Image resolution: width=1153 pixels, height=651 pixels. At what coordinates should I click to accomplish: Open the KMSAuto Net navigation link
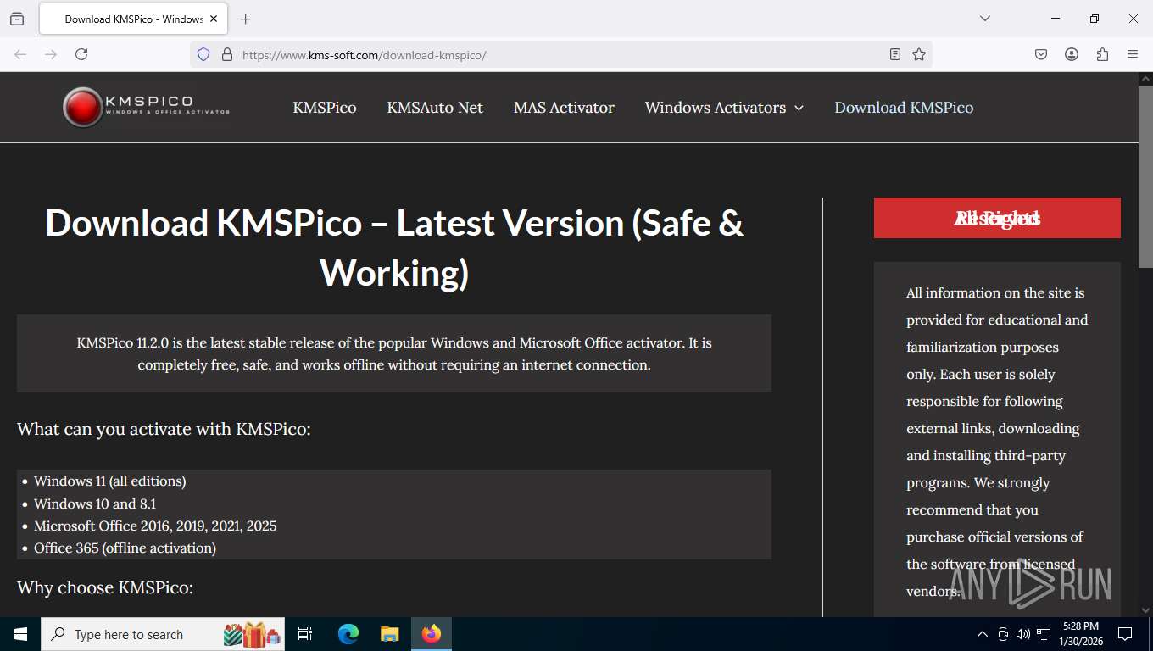(435, 108)
